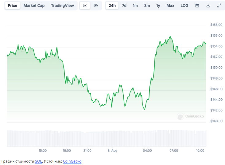
Task: Open the SOL link in caption
Action: point(38,161)
